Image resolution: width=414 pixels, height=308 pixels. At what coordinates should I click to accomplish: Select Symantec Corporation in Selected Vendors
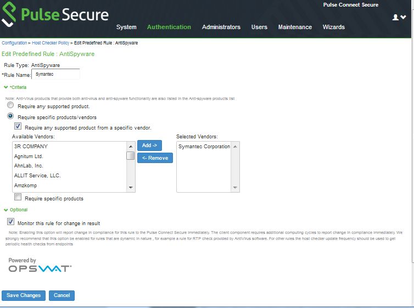click(204, 147)
